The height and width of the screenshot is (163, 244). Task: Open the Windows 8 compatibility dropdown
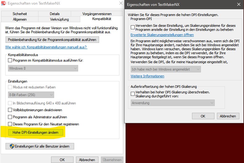click(x=43, y=68)
